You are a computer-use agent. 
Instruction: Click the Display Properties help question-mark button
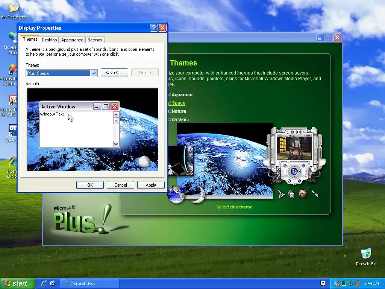[x=154, y=28]
